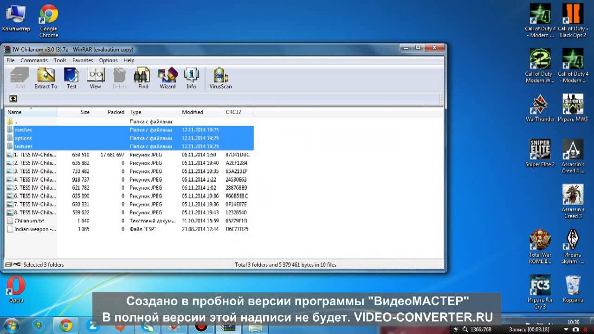The width and height of the screenshot is (594, 334).
Task: Select the Call of Duty Black Ops 2 icon
Action: pyautogui.click(x=573, y=21)
